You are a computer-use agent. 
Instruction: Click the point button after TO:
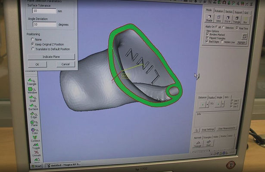[x=218, y=104]
